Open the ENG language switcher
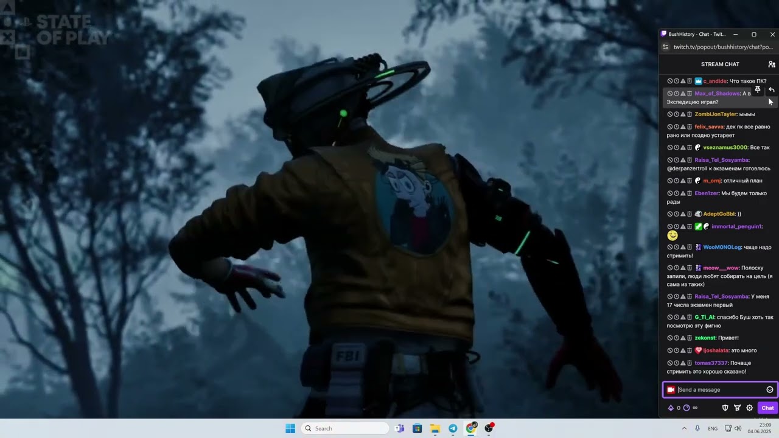This screenshot has width=779, height=438. [713, 428]
